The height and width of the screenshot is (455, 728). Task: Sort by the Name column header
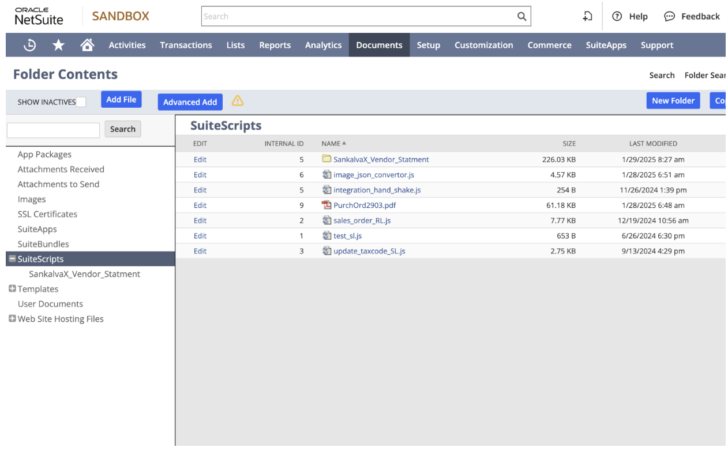333,143
